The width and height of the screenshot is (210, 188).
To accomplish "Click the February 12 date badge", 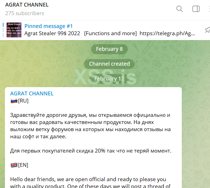I will pyautogui.click(x=109, y=79).
